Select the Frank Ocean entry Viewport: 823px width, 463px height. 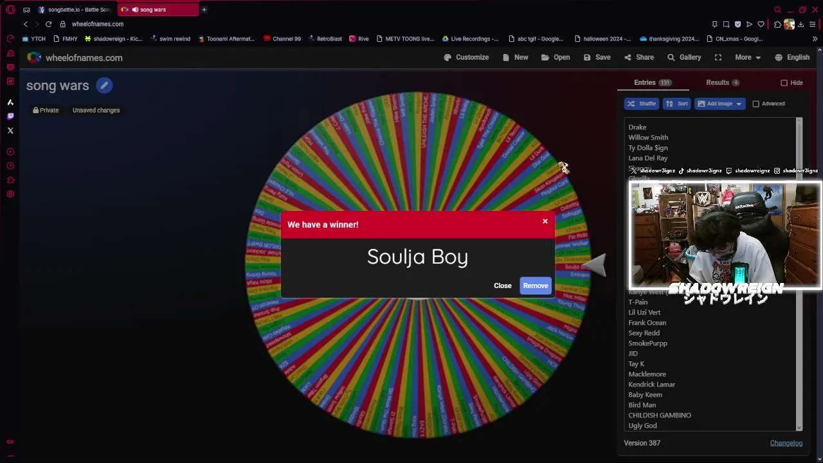click(647, 323)
